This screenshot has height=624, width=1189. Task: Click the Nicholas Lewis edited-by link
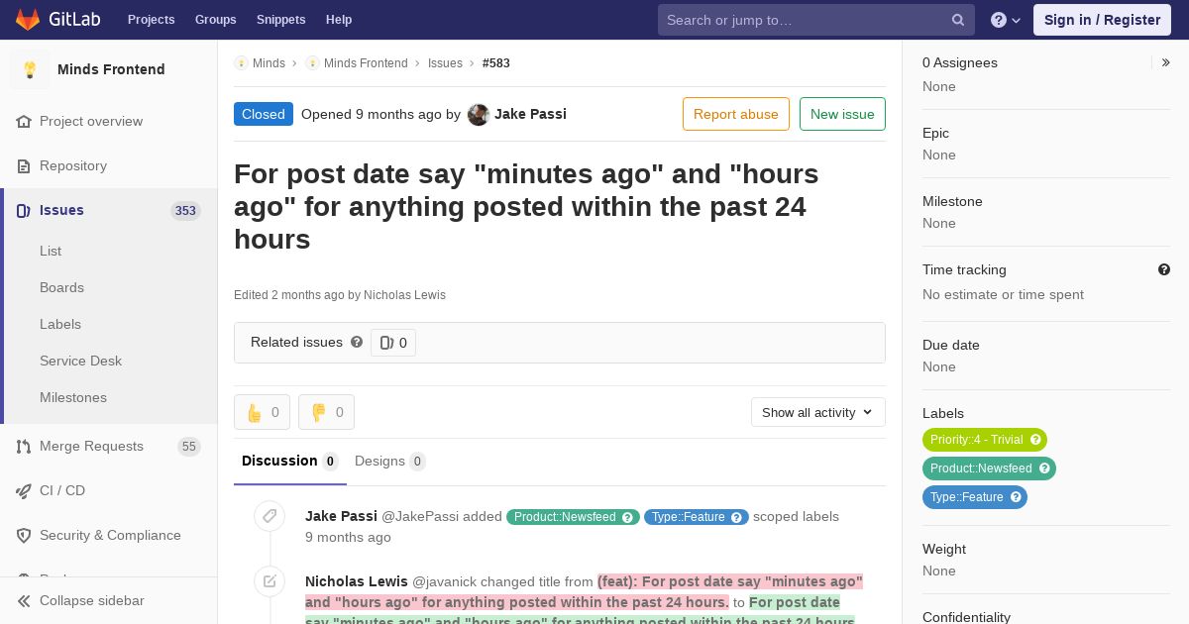(x=404, y=295)
